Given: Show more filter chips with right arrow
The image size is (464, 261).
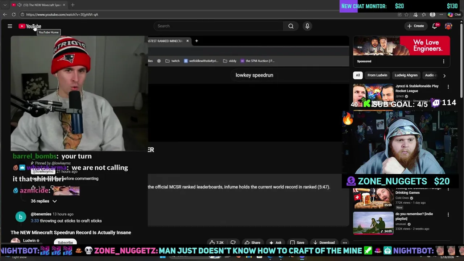Looking at the screenshot, I should pyautogui.click(x=444, y=75).
